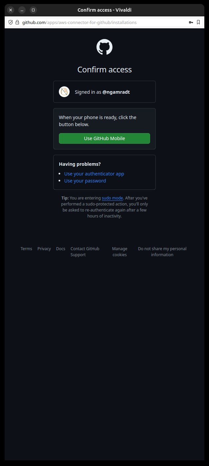Open saved passwords key icon
The image size is (209, 466).
pyautogui.click(x=191, y=22)
